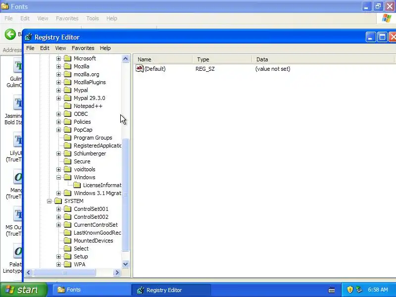
Task: Click the Back arrow in Fonts window
Action: coord(10,34)
